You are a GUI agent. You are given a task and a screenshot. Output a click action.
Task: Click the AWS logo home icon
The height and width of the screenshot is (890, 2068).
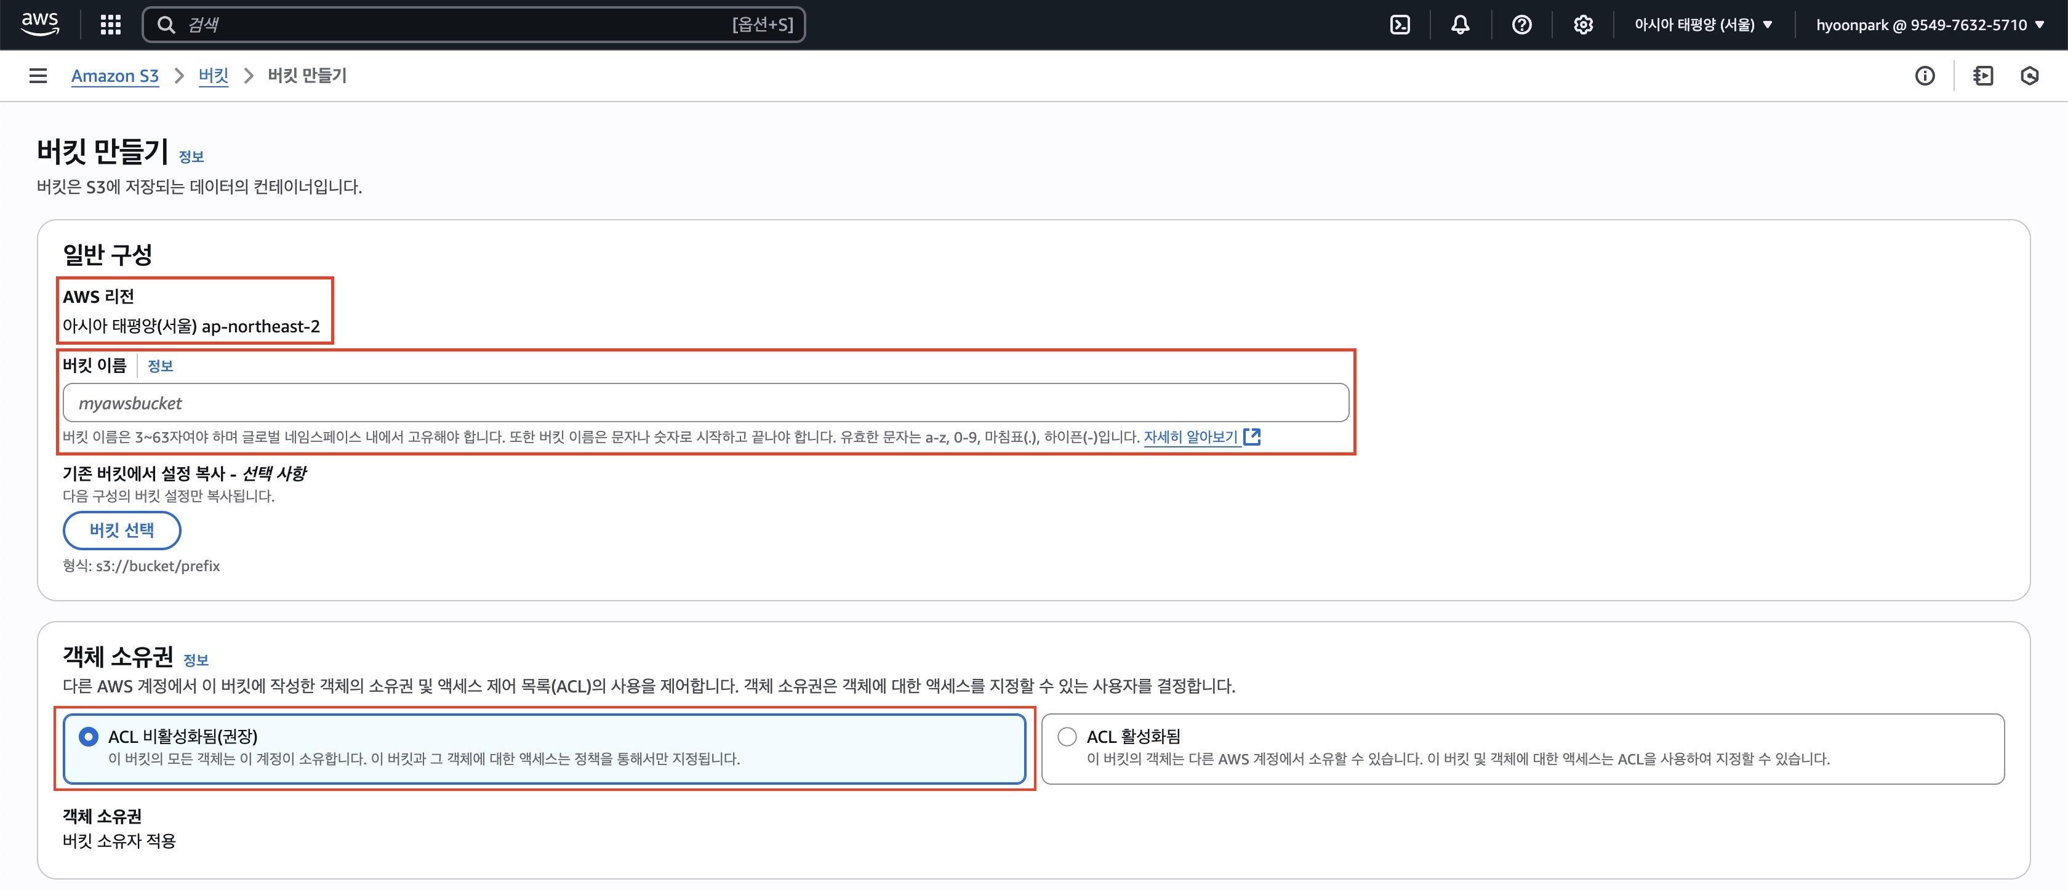(x=39, y=24)
